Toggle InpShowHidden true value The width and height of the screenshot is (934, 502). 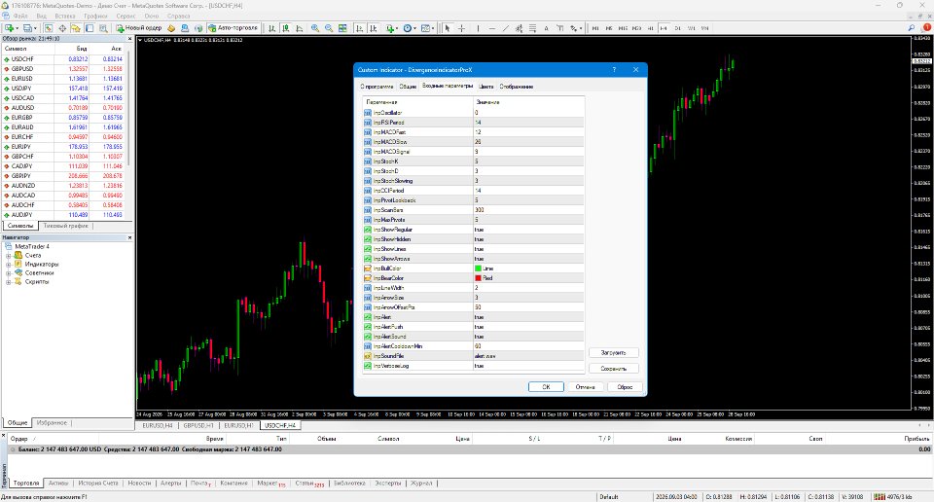pos(528,239)
